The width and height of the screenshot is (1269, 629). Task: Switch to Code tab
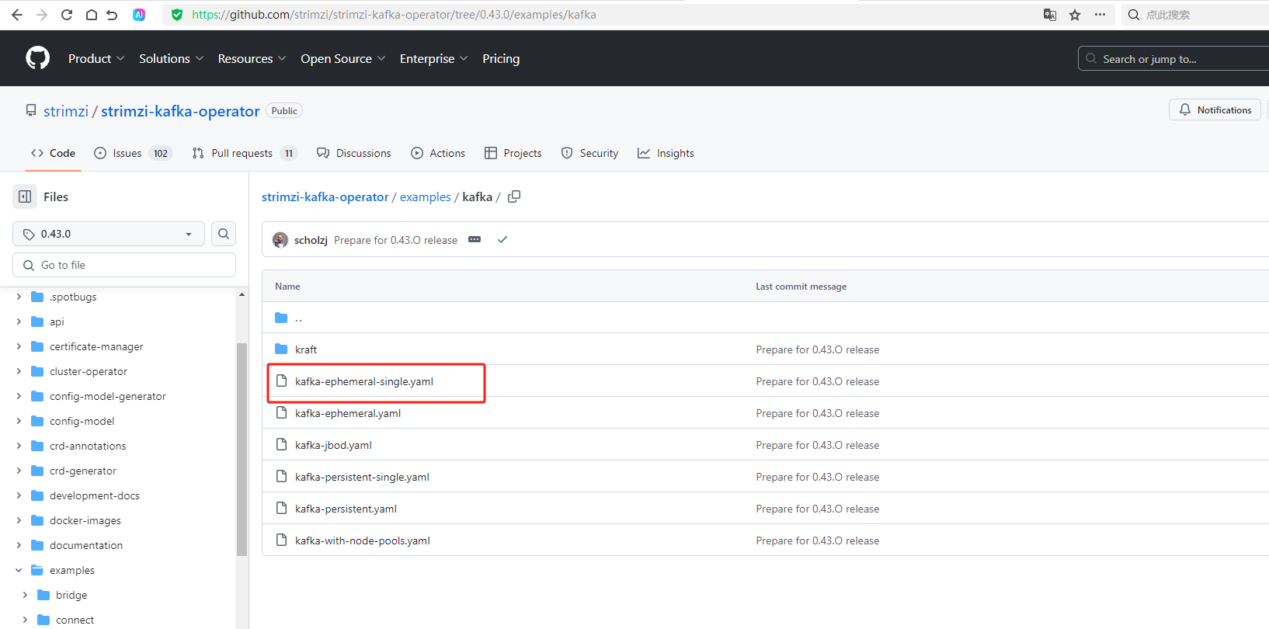pyautogui.click(x=53, y=153)
